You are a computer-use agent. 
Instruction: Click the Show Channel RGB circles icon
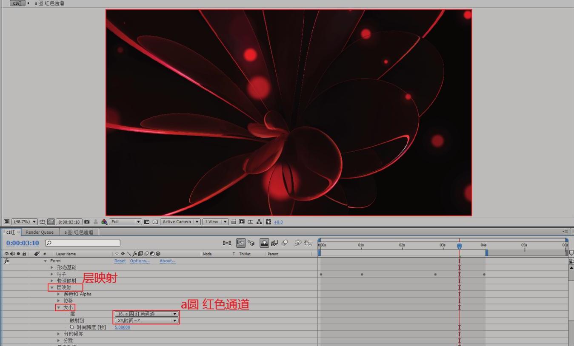coord(104,222)
